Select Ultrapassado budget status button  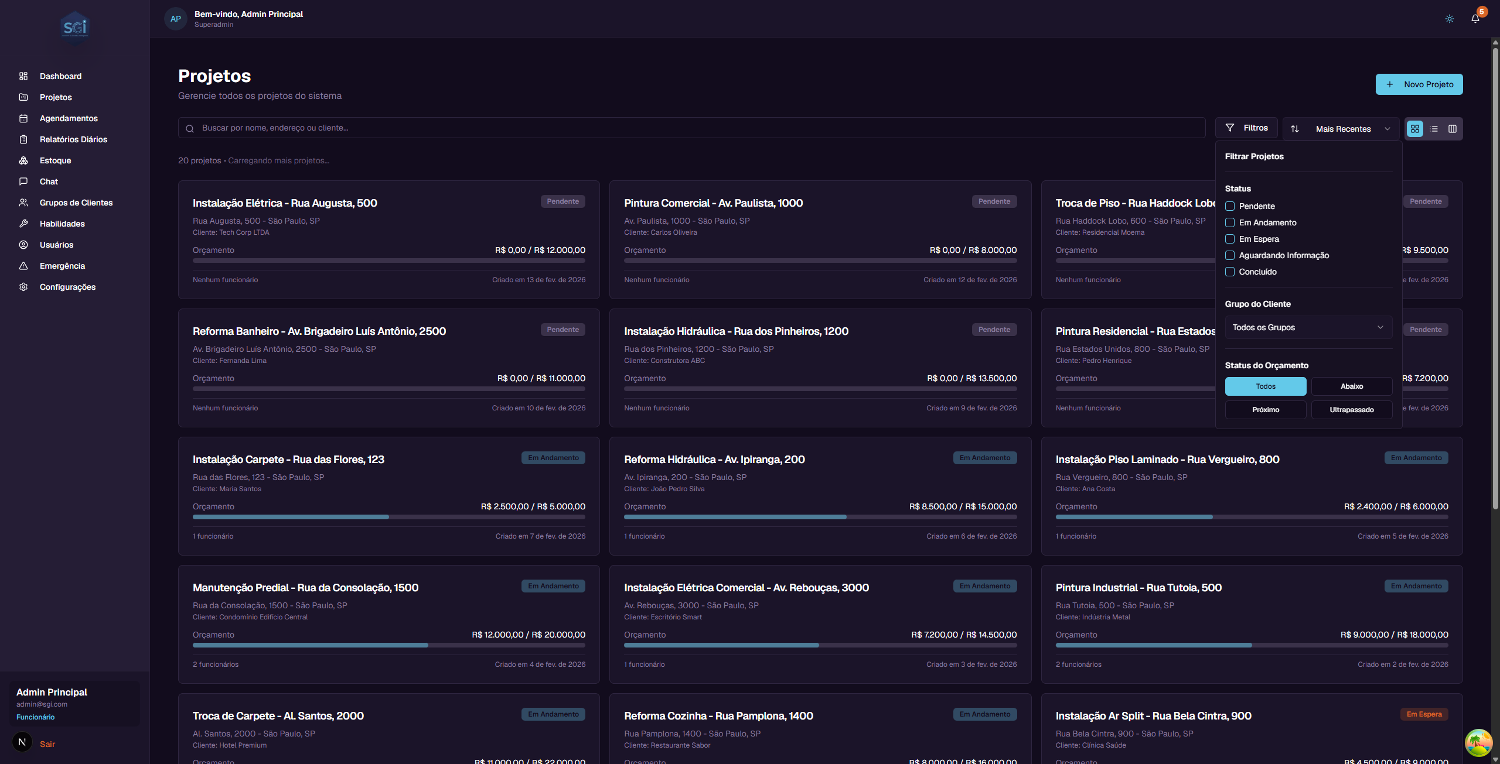pyautogui.click(x=1351, y=410)
